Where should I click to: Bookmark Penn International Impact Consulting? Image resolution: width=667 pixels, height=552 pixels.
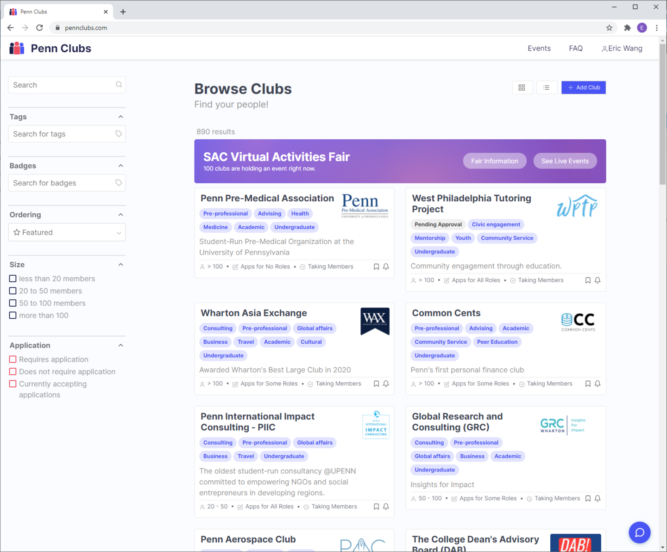(x=376, y=507)
